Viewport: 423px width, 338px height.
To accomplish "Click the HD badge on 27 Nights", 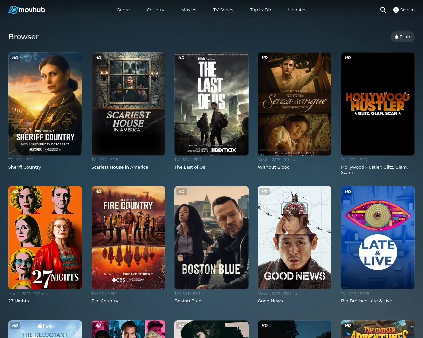I will tap(15, 192).
